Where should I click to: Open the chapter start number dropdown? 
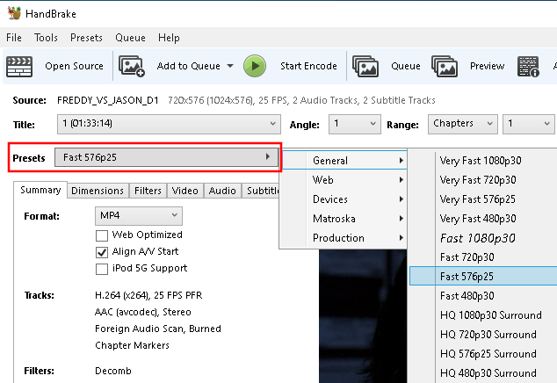tap(529, 124)
